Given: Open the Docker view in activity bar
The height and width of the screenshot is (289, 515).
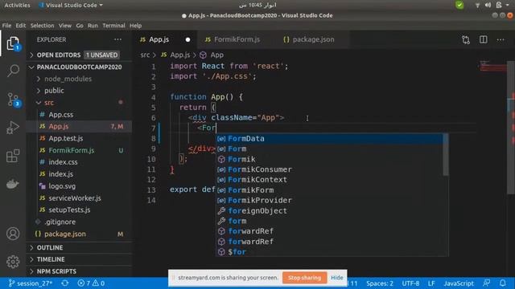Looking at the screenshot, I should coord(13,184).
